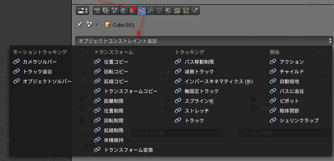This screenshot has height=161, width=334.
Task: Add 拡縮コピー constraint
Action: pos(111,81)
